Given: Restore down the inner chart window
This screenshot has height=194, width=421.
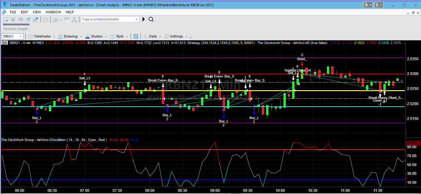Looking at the screenshot, I should (413, 13).
